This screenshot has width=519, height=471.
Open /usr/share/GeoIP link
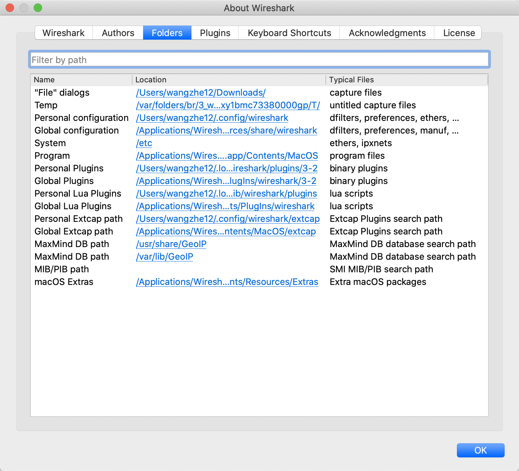[x=171, y=244]
